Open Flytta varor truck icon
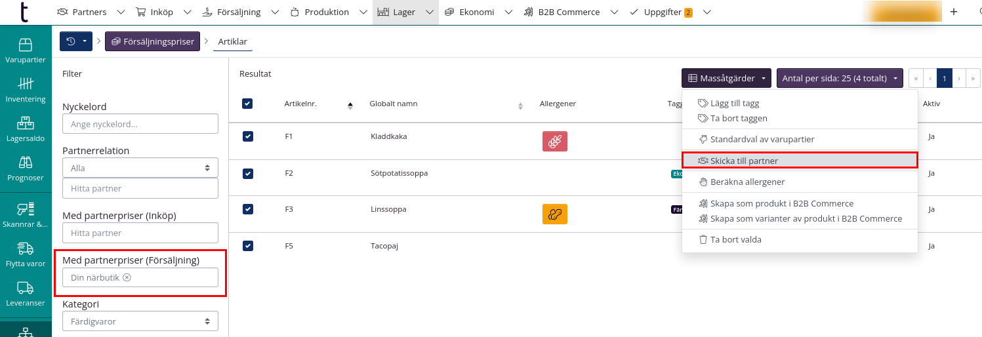Image resolution: width=982 pixels, height=337 pixels. tap(25, 254)
